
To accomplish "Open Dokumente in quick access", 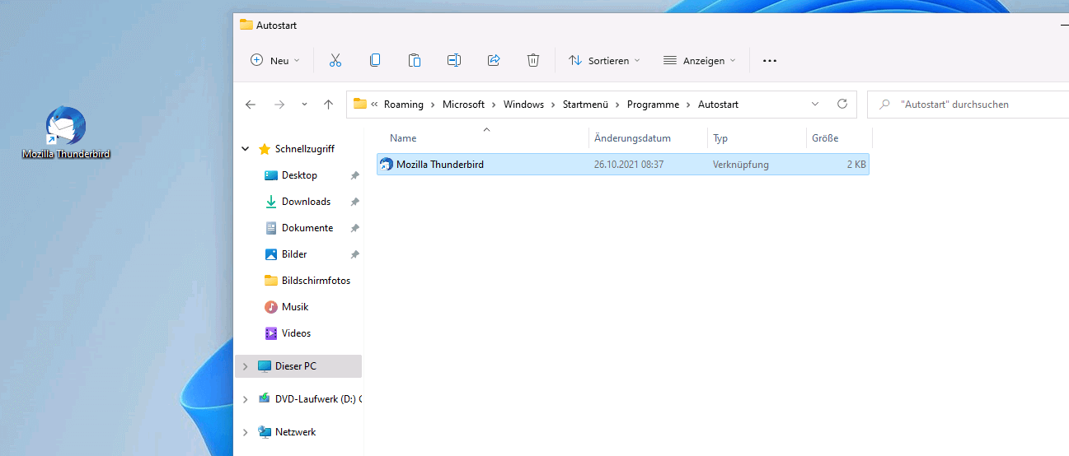I will coord(307,228).
